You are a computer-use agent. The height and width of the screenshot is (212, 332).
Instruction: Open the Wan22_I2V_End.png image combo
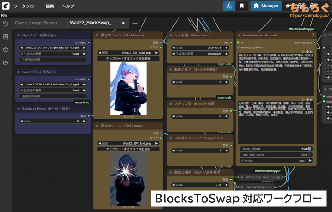(128, 143)
